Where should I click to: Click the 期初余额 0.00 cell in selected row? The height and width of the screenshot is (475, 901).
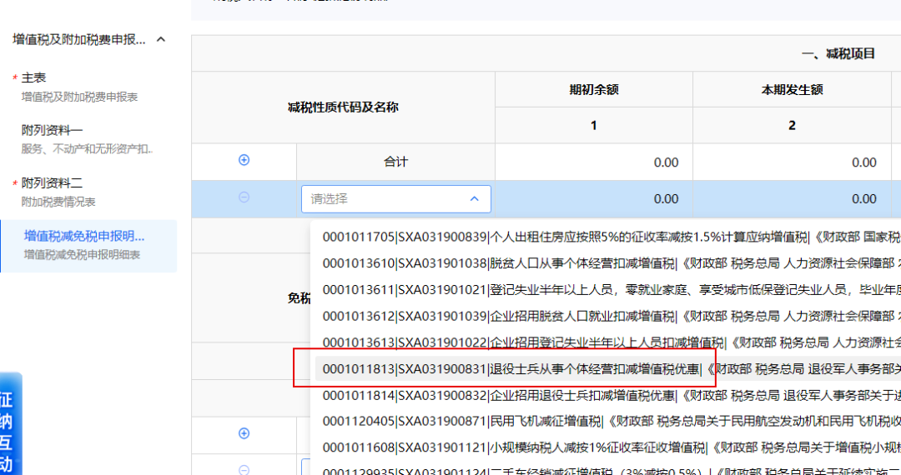(x=594, y=199)
